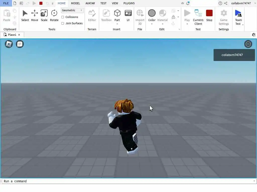Expand the Material dropdown arrow
The image size is (257, 192).
163,24
